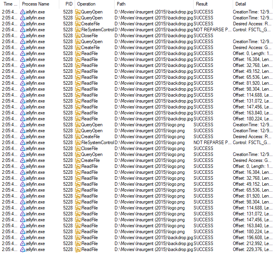273x253 pixels.
Task: Click the Operation column header
Action: coord(86,4)
